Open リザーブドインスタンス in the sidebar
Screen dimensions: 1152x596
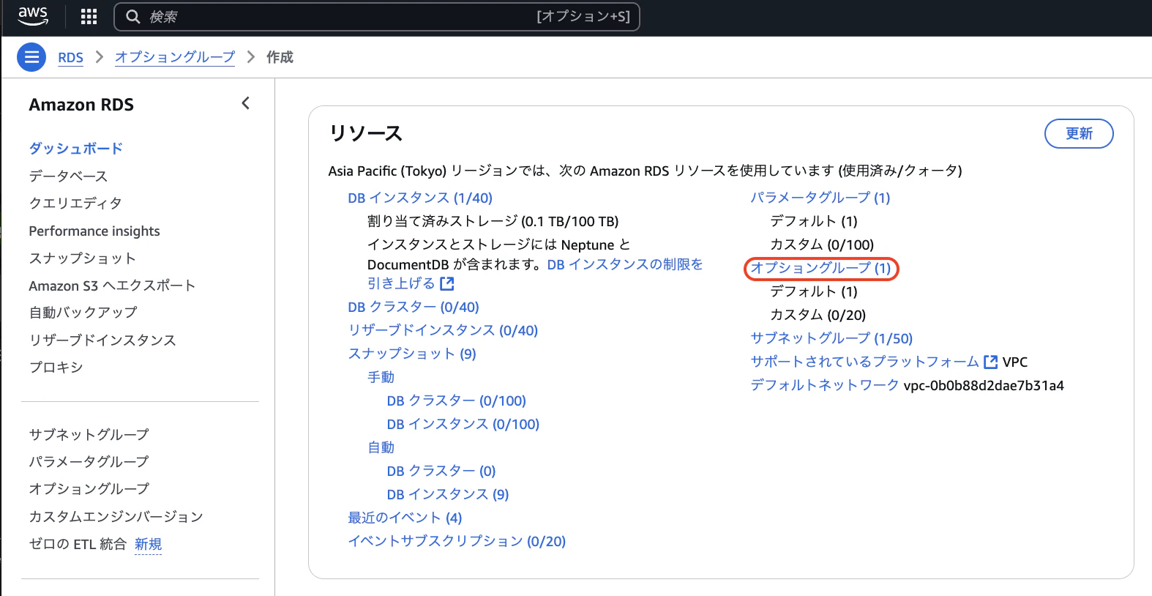(x=102, y=340)
